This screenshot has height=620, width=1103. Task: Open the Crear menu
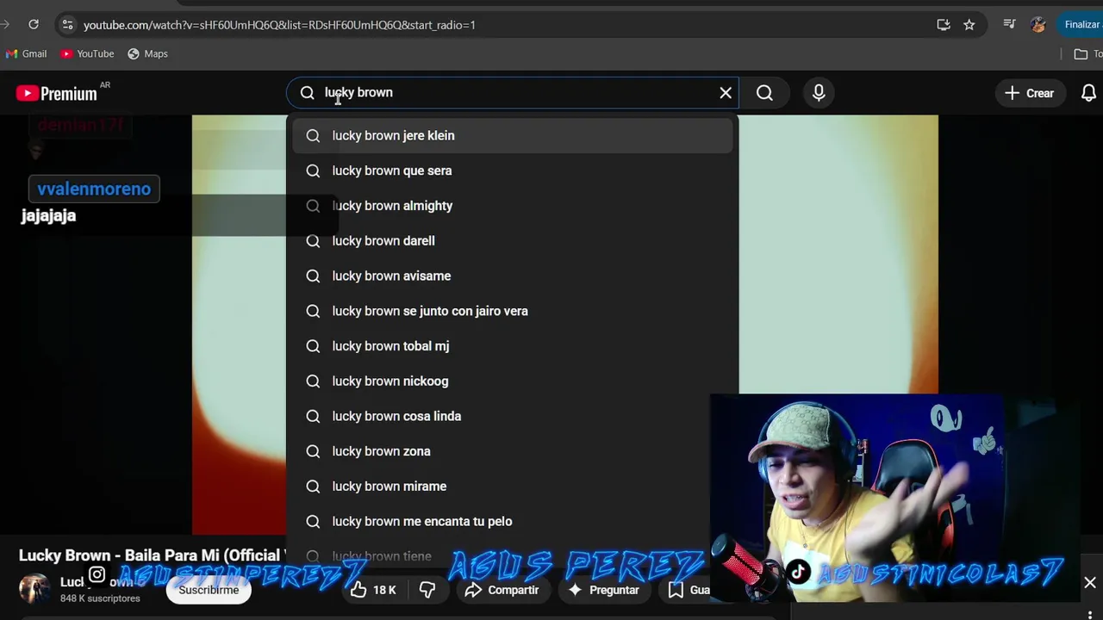tap(1030, 93)
